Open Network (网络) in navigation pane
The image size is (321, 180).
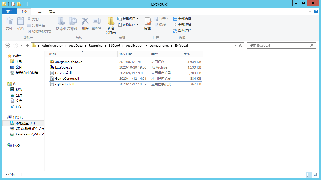[14, 146]
